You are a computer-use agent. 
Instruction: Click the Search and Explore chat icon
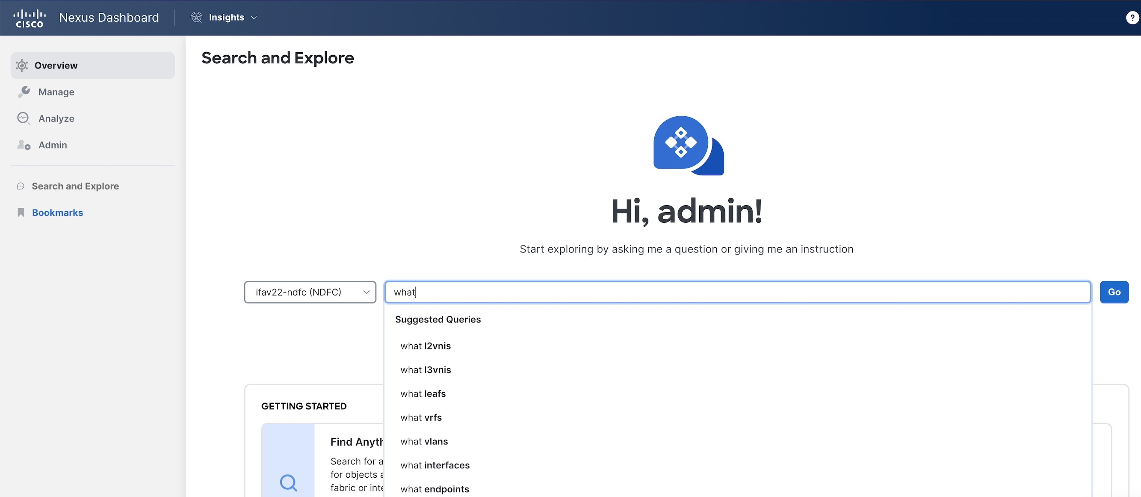[x=21, y=186]
